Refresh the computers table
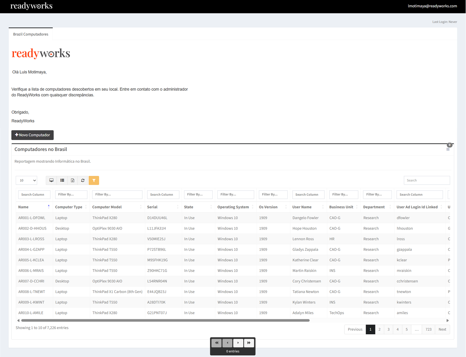This screenshot has height=357, width=466. (x=83, y=180)
